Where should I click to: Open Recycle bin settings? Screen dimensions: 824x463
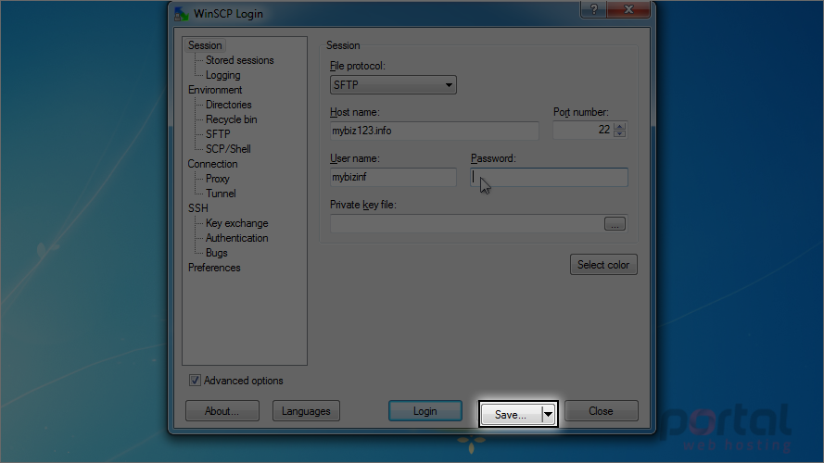click(x=231, y=119)
